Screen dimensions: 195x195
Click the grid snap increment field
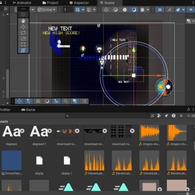click(x=68, y=10)
